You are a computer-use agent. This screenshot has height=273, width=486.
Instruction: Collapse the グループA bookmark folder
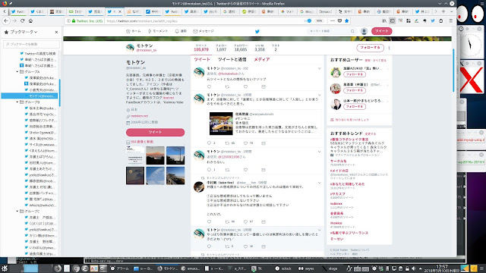[x=17, y=71]
